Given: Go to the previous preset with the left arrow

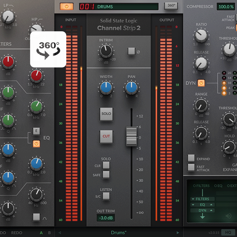Looking at the screenshot, I should point(60,233).
